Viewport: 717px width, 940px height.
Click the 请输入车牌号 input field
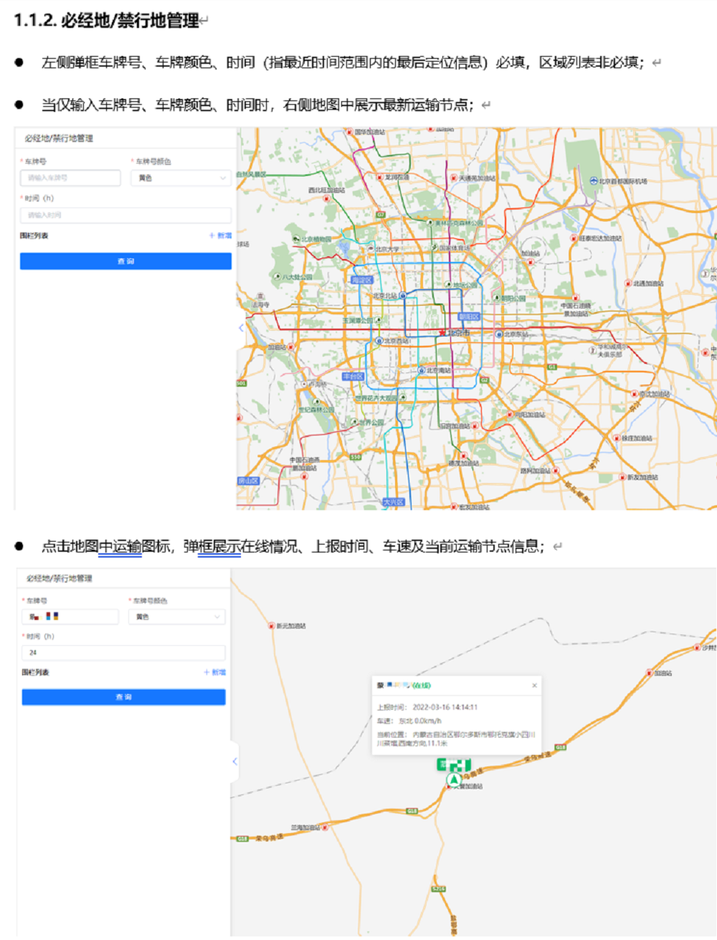point(70,178)
